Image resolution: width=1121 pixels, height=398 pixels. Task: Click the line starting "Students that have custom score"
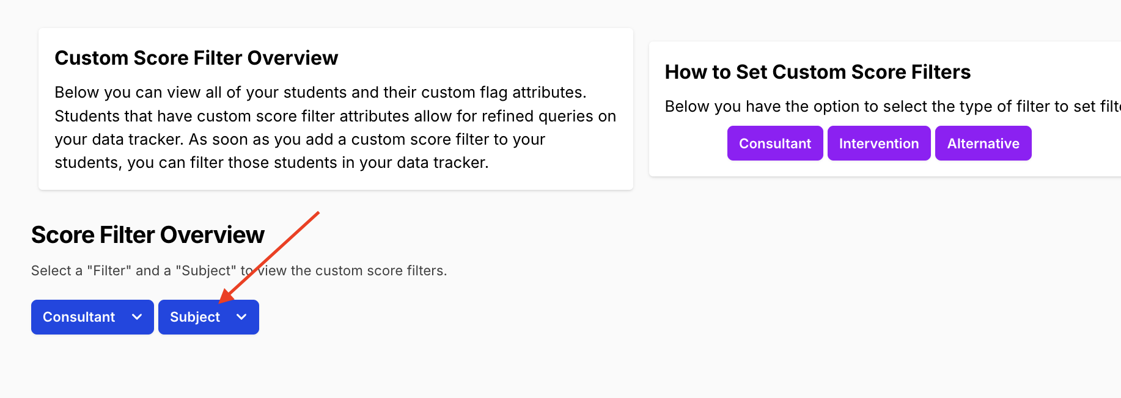tap(335, 116)
